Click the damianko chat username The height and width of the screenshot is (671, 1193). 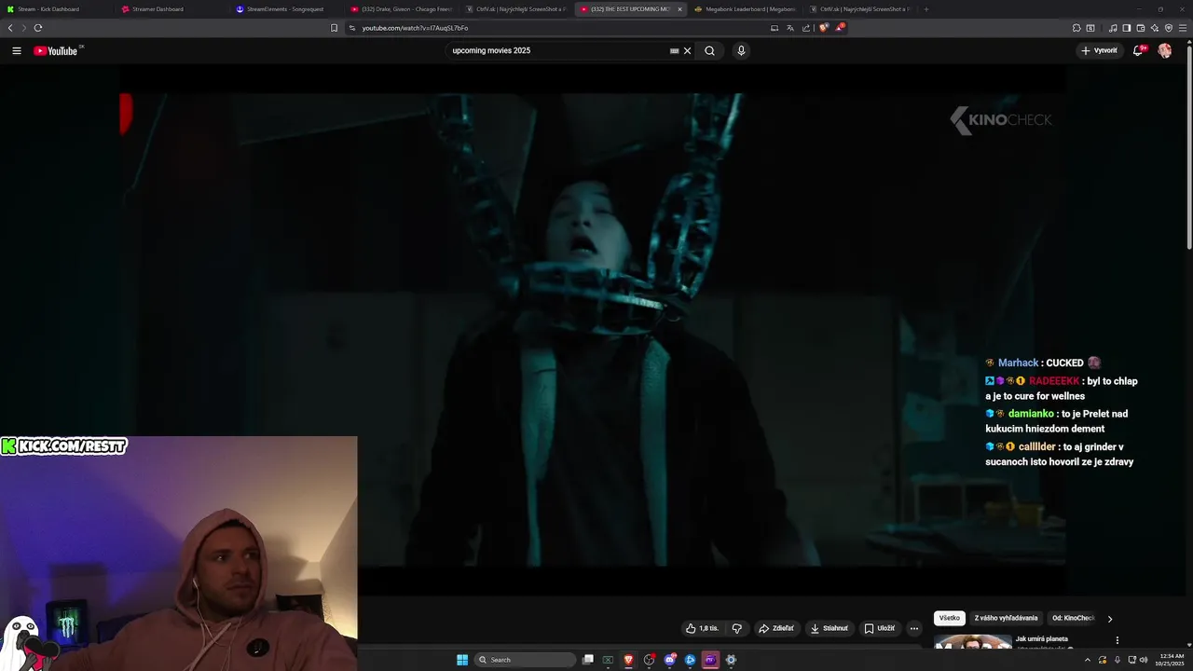click(1031, 414)
